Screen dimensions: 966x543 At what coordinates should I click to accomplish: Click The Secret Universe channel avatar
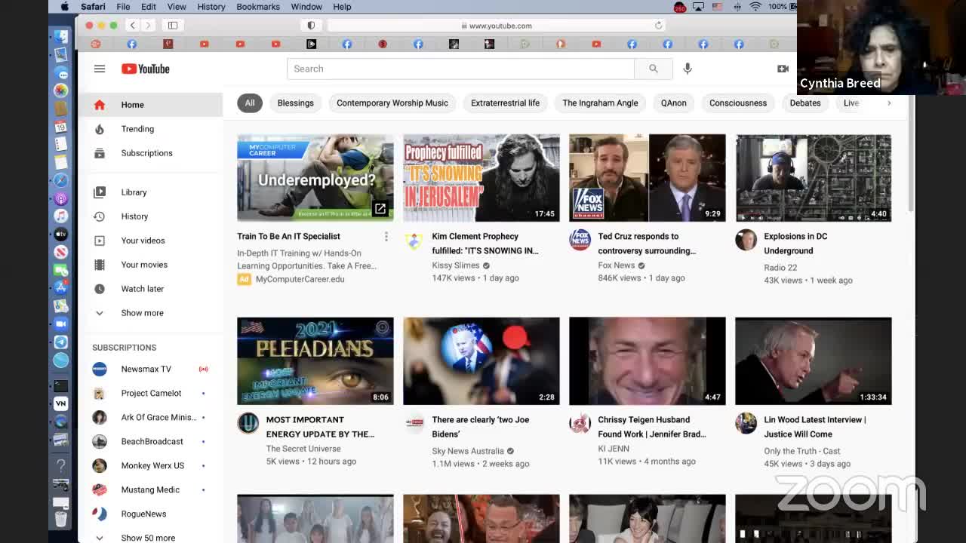coord(248,423)
